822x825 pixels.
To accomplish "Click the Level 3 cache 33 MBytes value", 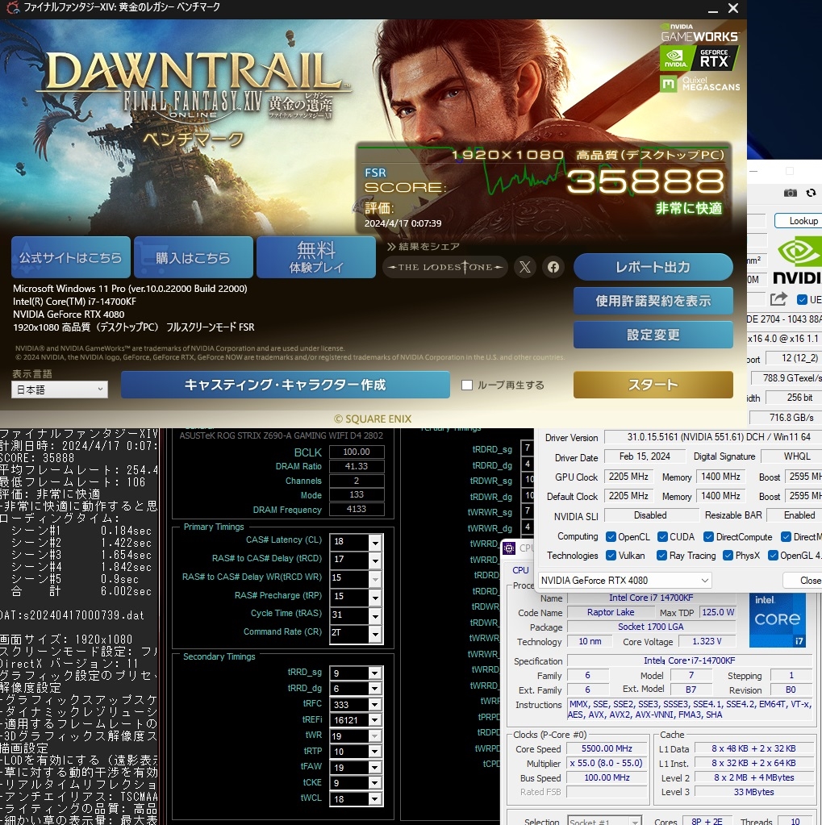I will tap(753, 791).
